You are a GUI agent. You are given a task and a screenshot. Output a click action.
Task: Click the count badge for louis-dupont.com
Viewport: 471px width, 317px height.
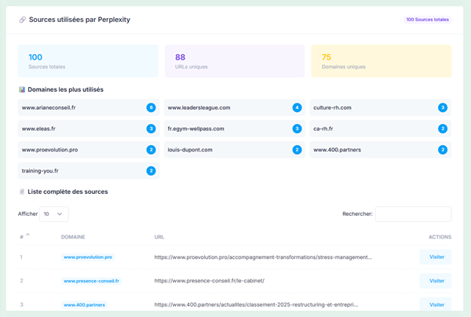click(x=297, y=150)
